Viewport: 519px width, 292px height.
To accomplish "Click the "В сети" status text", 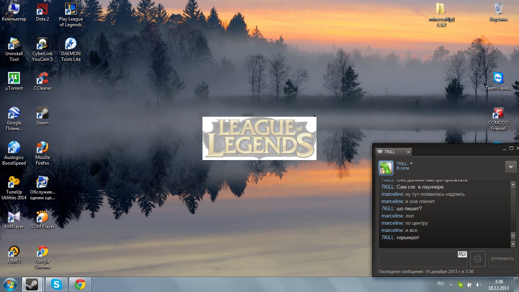I will click(x=403, y=168).
